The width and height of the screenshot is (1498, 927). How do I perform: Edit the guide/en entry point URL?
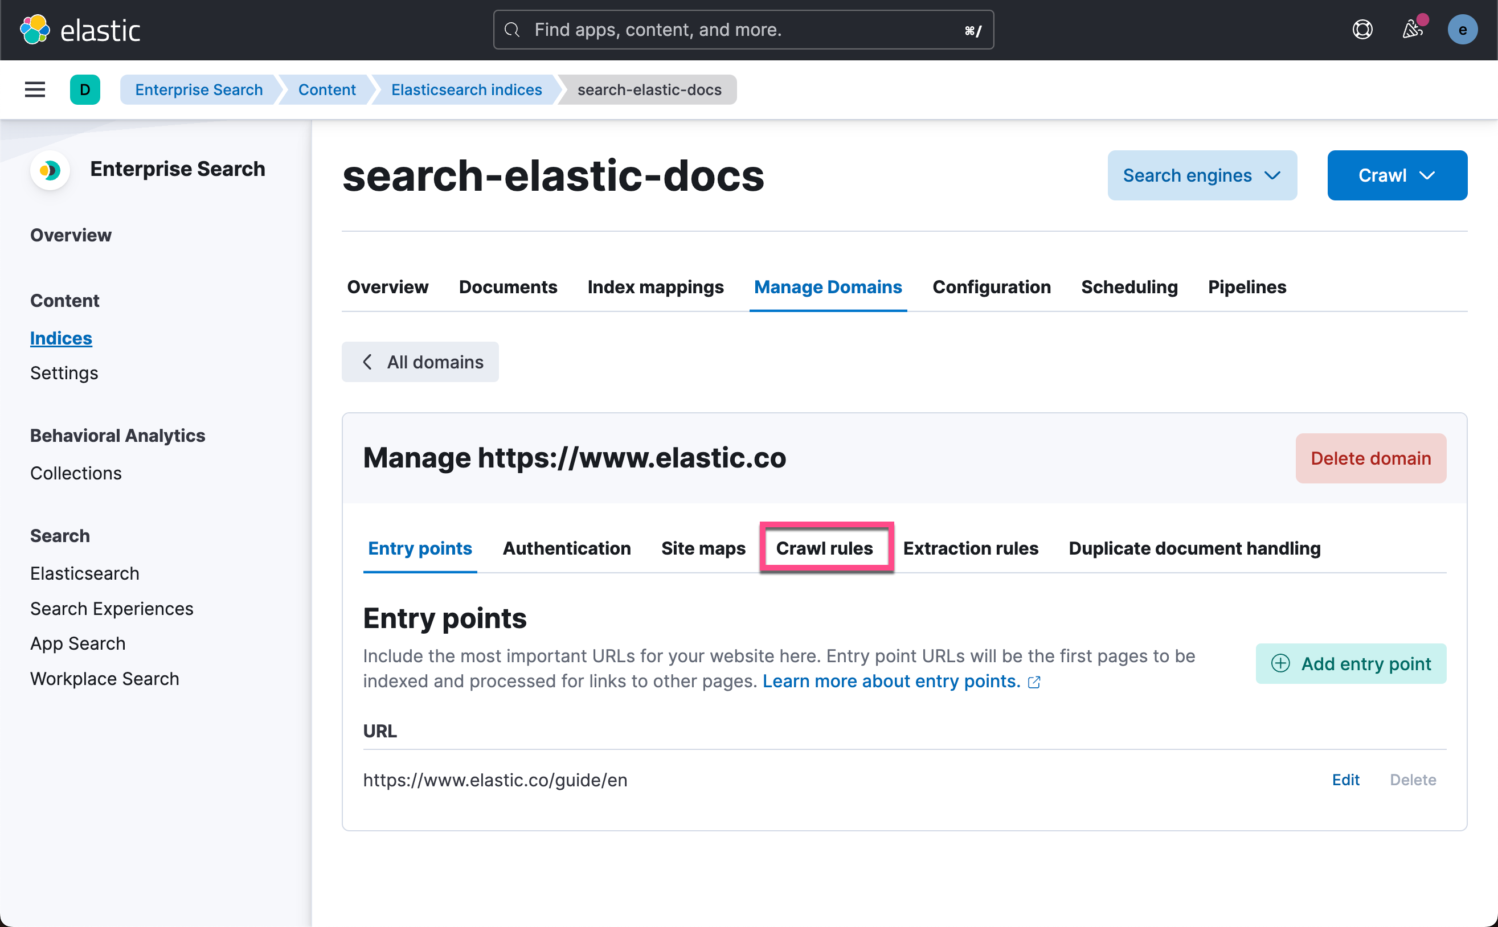coord(1345,780)
